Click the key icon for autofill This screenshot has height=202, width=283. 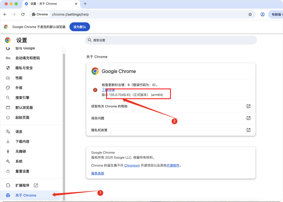pos(8,58)
